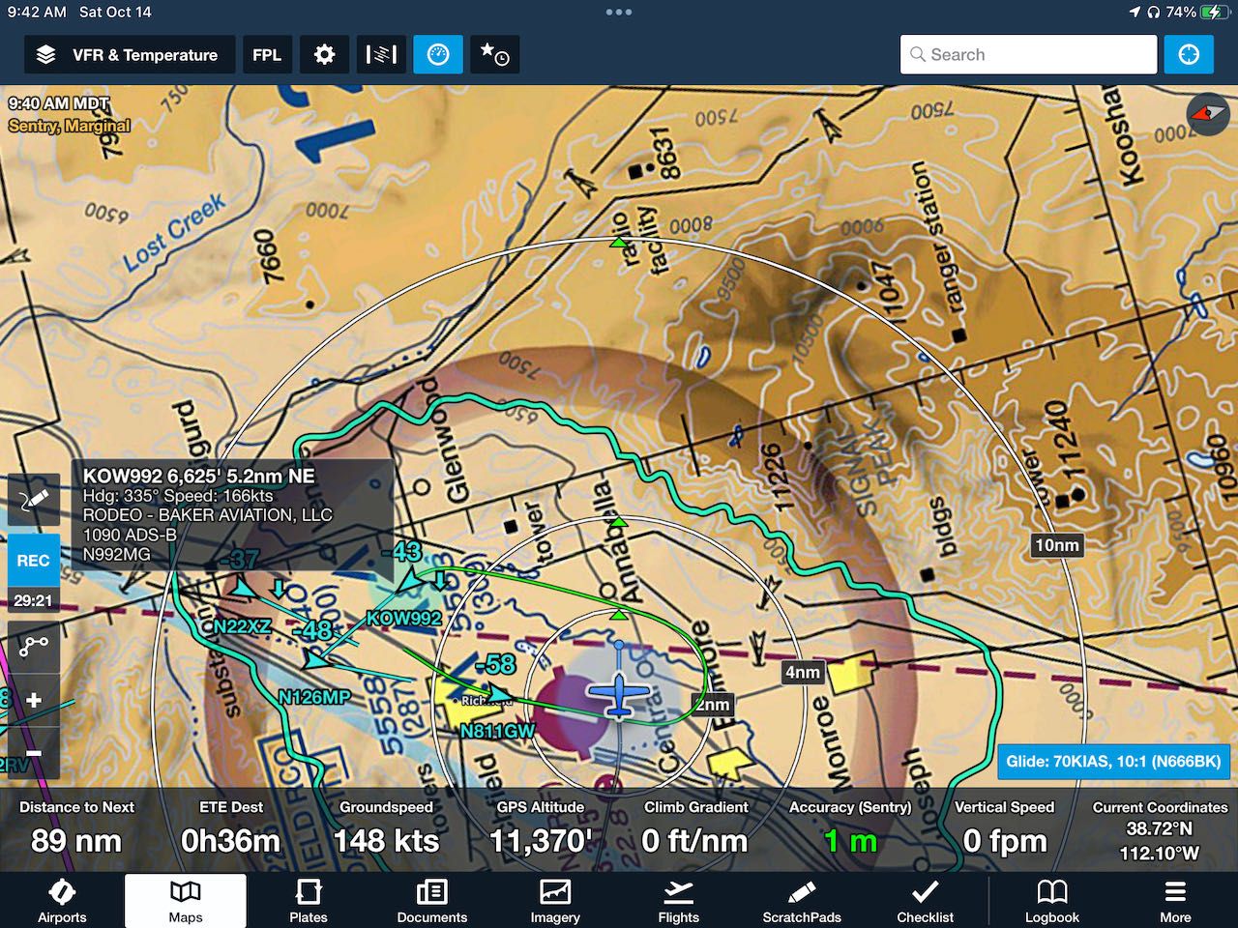1238x928 pixels.
Task: Zoom in with the plus button
Action: 34,700
